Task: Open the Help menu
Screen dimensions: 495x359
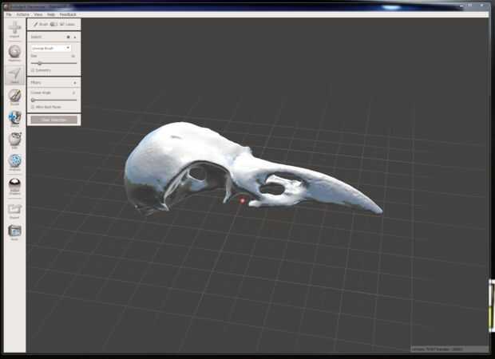Action: [51, 14]
